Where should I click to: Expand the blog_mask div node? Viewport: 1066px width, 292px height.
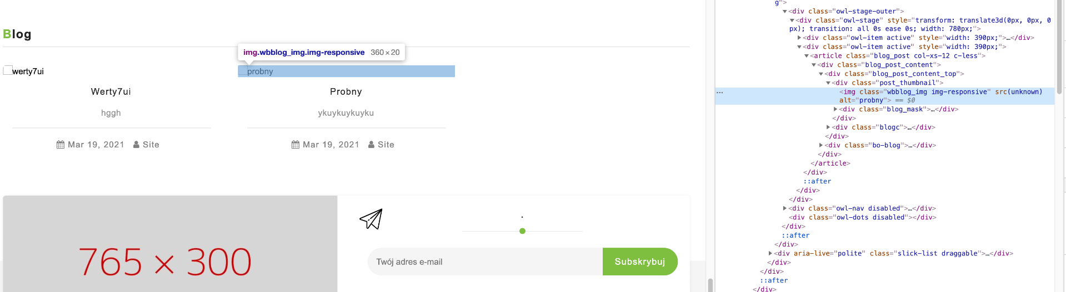(835, 109)
